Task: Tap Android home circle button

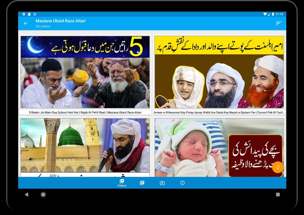Action: [43, 194]
